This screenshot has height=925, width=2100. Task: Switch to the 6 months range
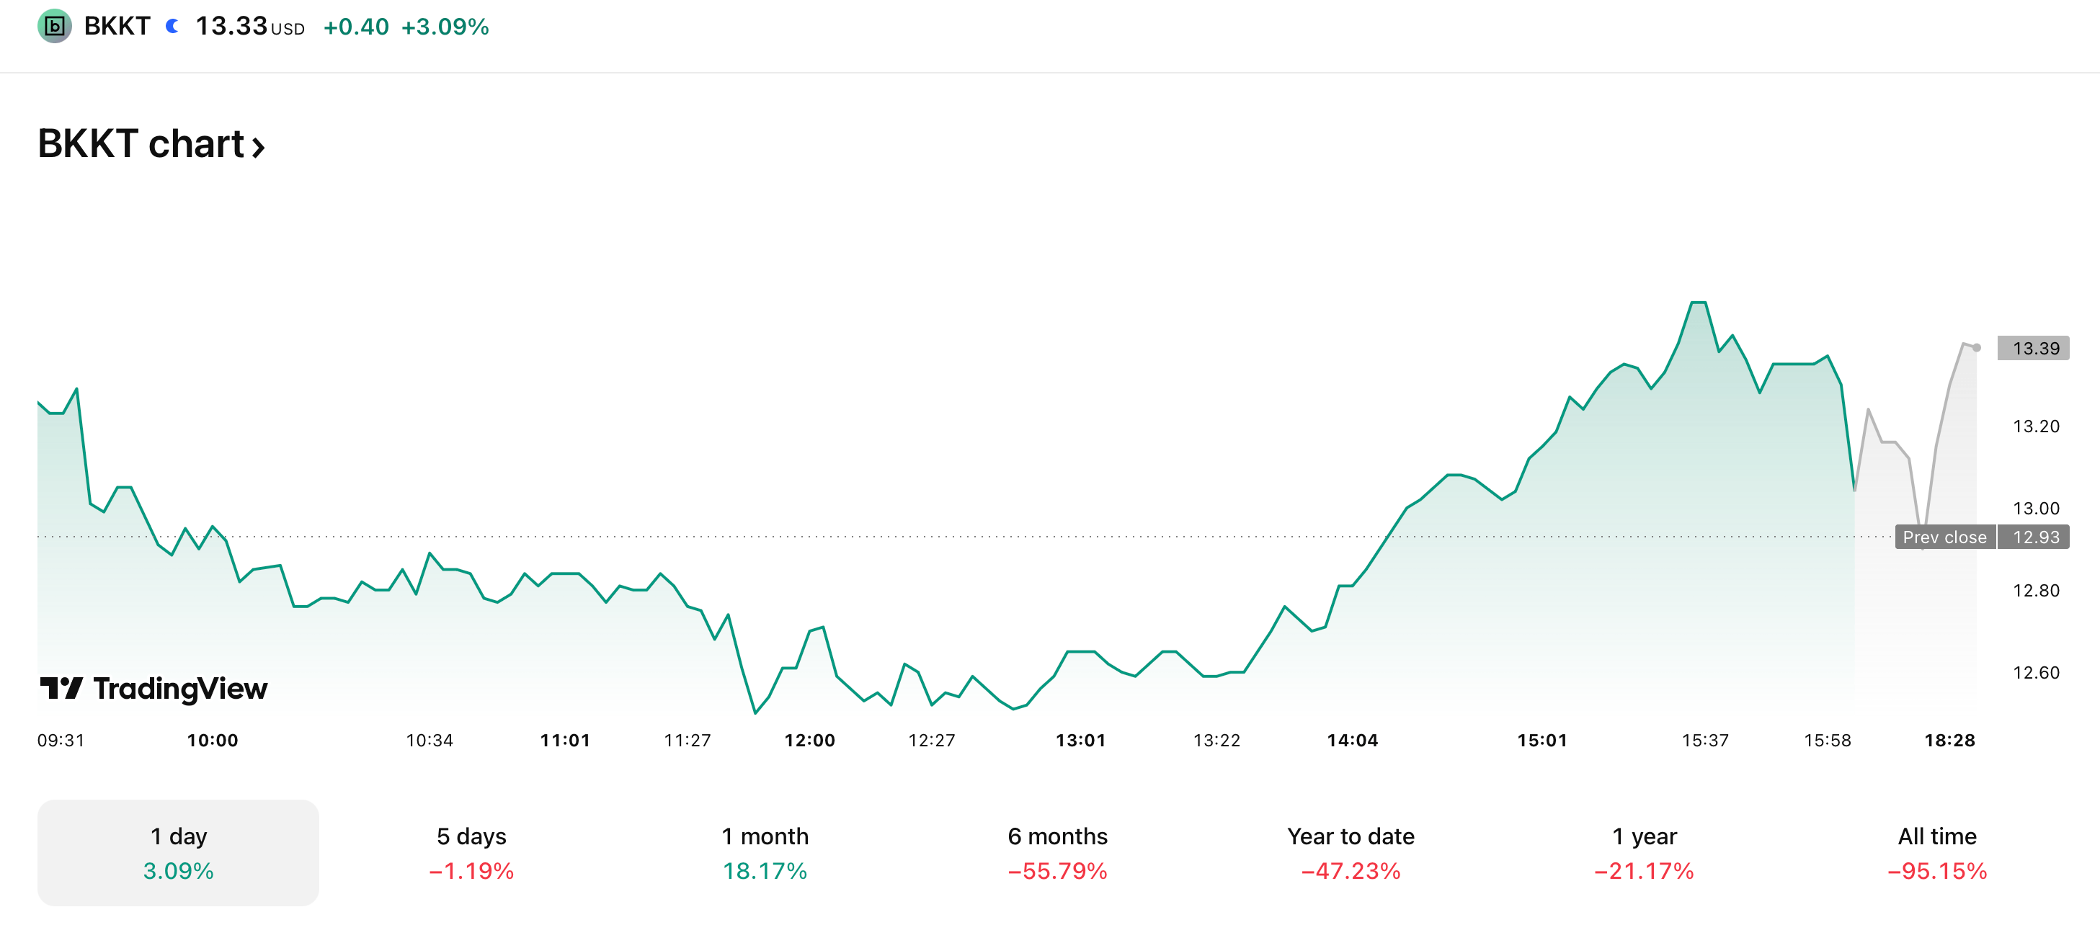tap(1057, 852)
